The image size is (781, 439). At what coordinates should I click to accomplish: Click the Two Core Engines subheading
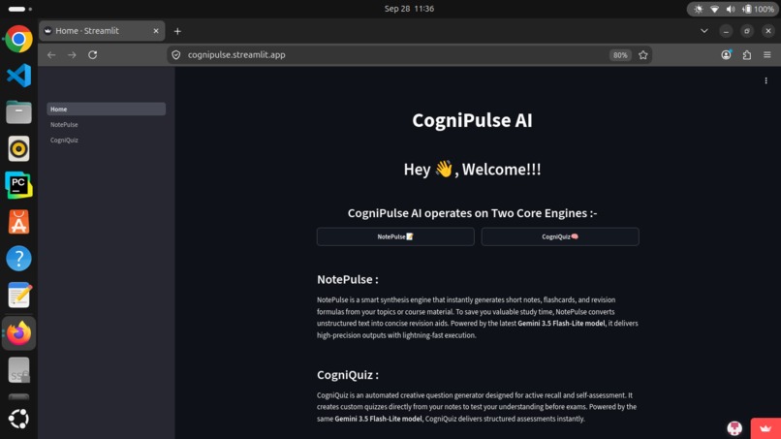point(472,213)
